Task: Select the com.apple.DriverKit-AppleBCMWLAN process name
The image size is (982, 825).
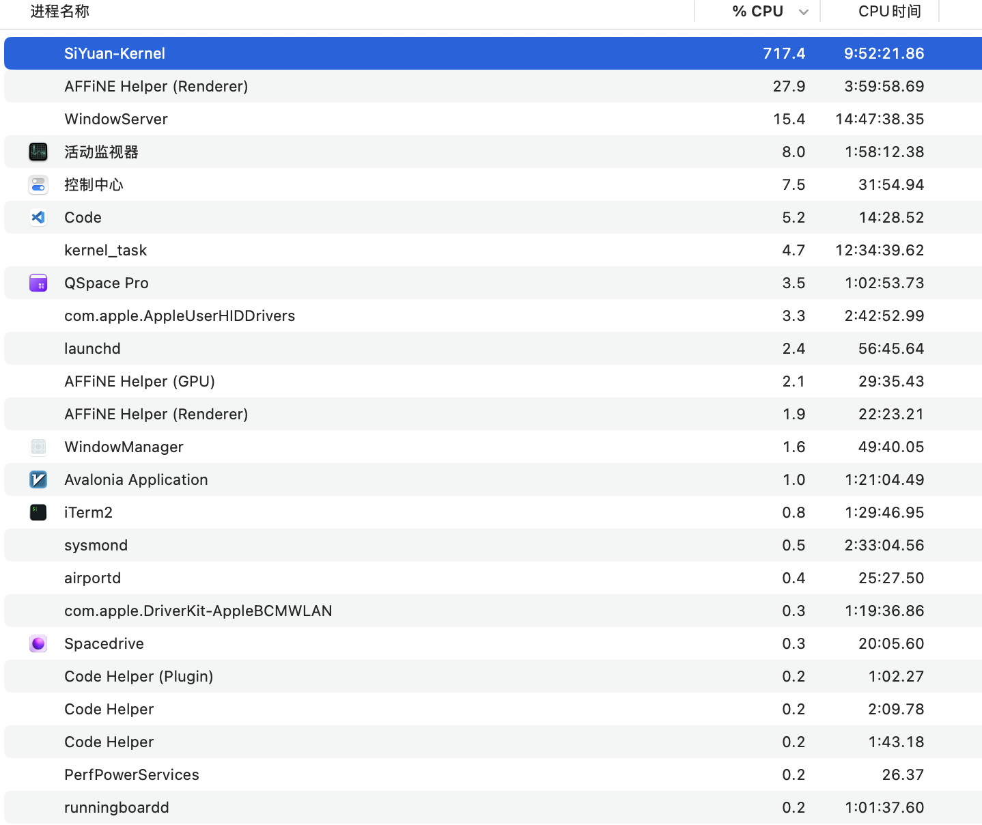Action: [x=199, y=611]
